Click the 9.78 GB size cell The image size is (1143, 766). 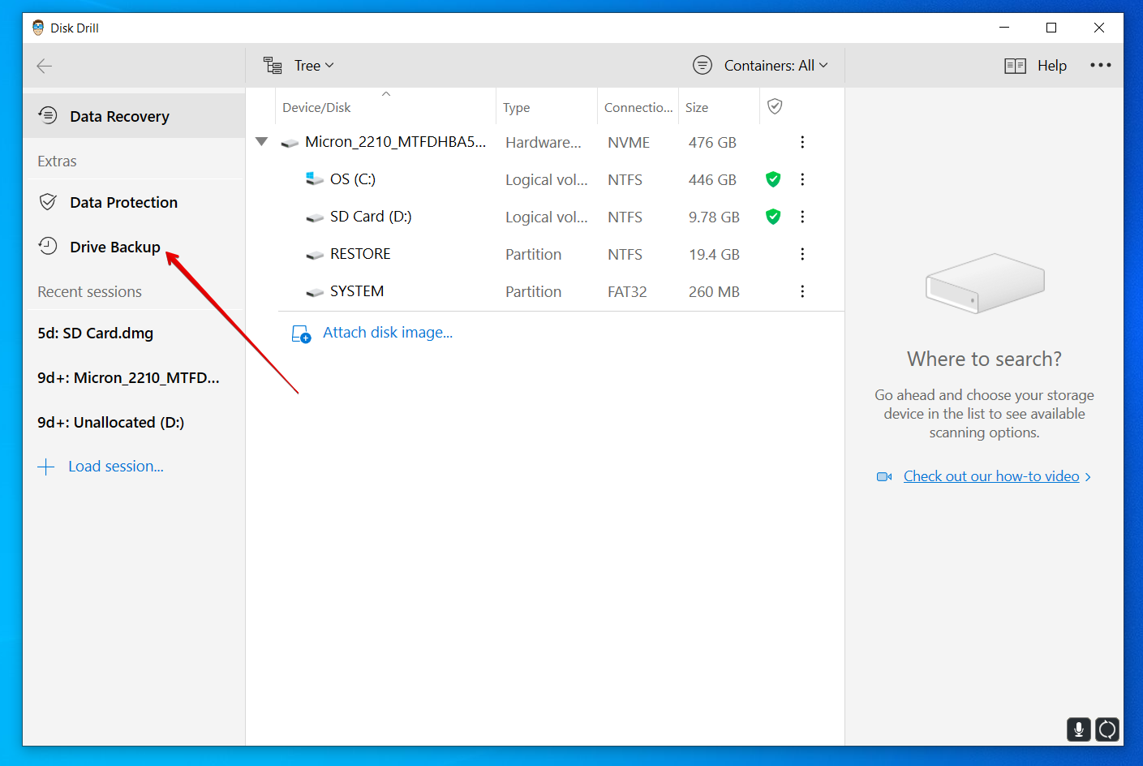pos(714,217)
